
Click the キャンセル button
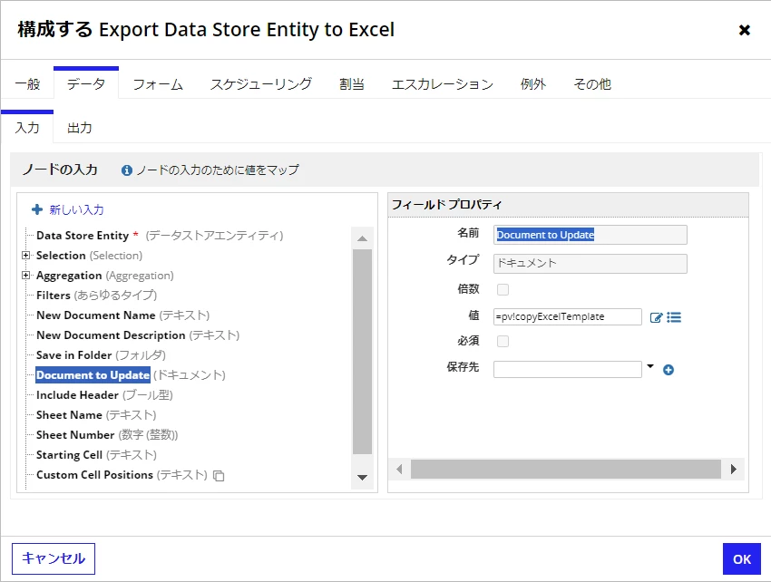coord(54,558)
